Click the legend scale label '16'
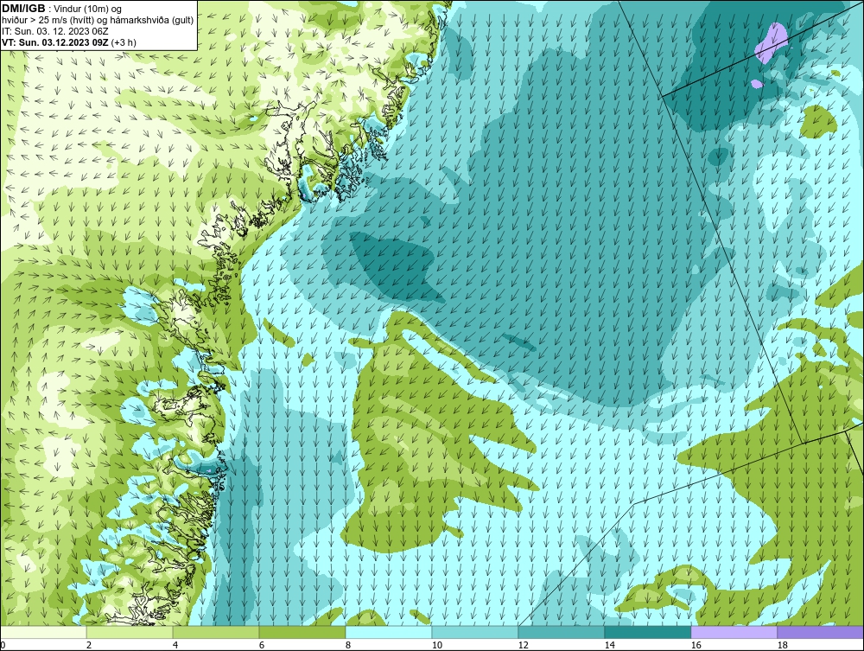Screen dimensions: 864x651 (x=696, y=645)
